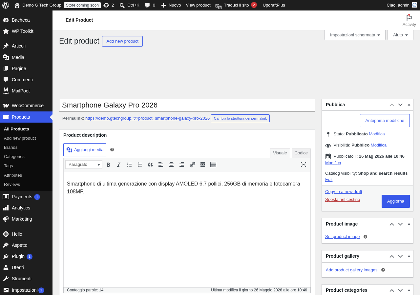Toggle the editor toolbar keyboard icon
This screenshot has height=295, width=420.
[213, 165]
